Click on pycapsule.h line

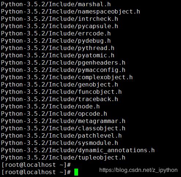59,26
